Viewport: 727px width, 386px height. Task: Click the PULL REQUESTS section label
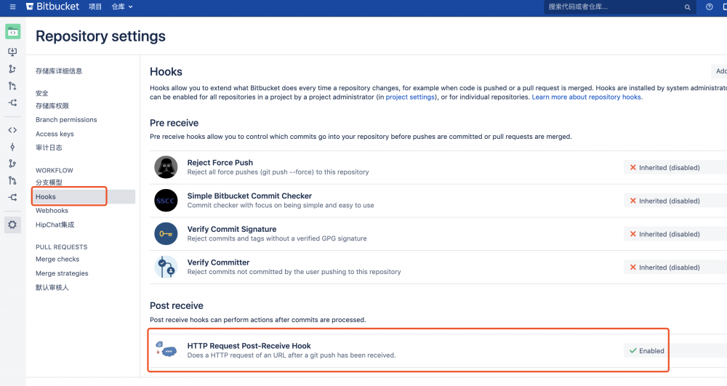coord(62,247)
